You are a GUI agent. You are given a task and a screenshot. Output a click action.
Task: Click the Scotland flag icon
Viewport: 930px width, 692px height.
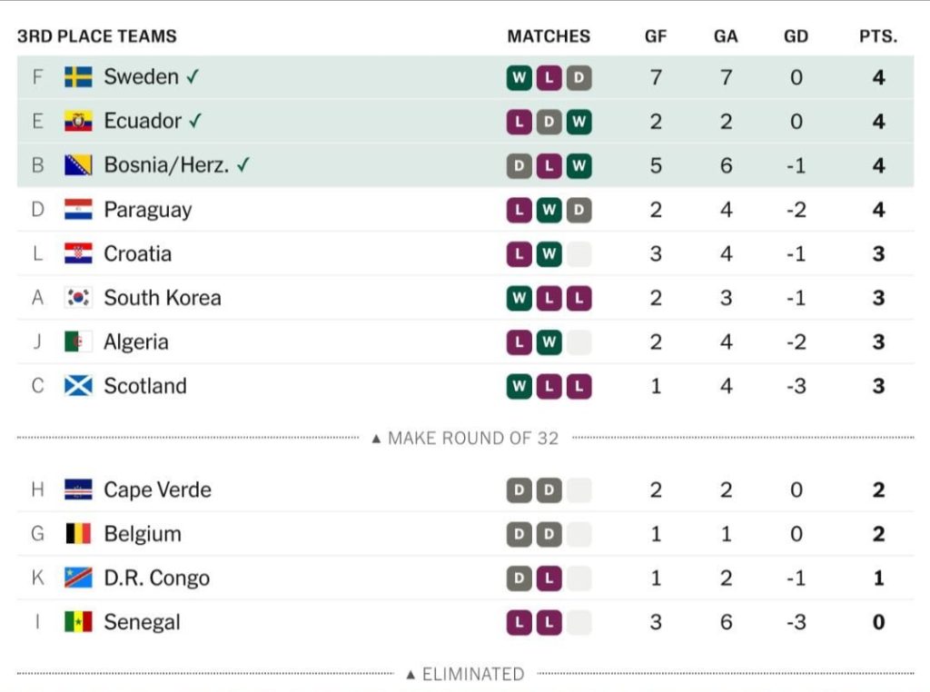pos(78,386)
